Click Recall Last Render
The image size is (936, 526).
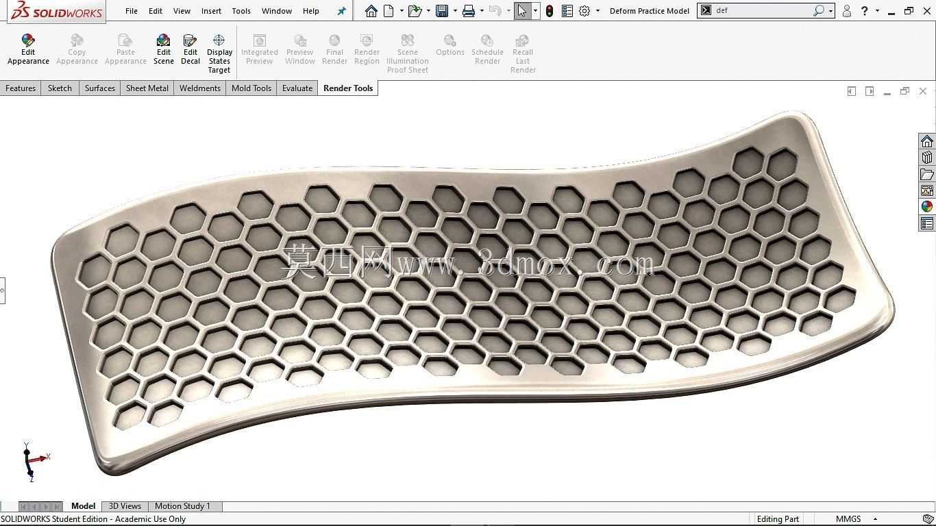pyautogui.click(x=523, y=54)
